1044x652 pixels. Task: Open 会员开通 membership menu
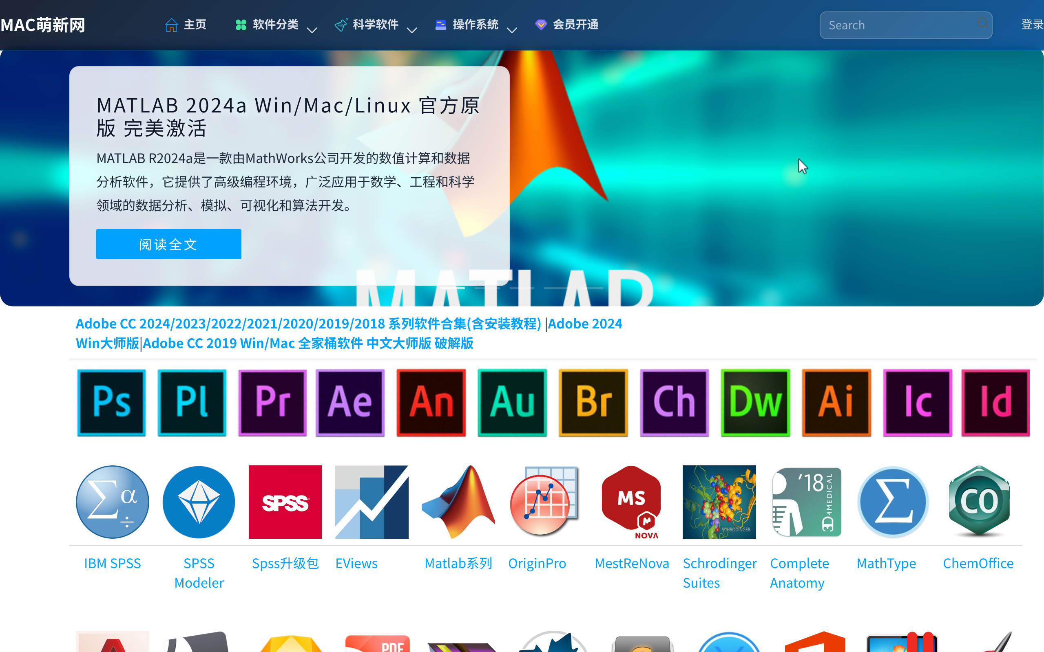tap(567, 24)
